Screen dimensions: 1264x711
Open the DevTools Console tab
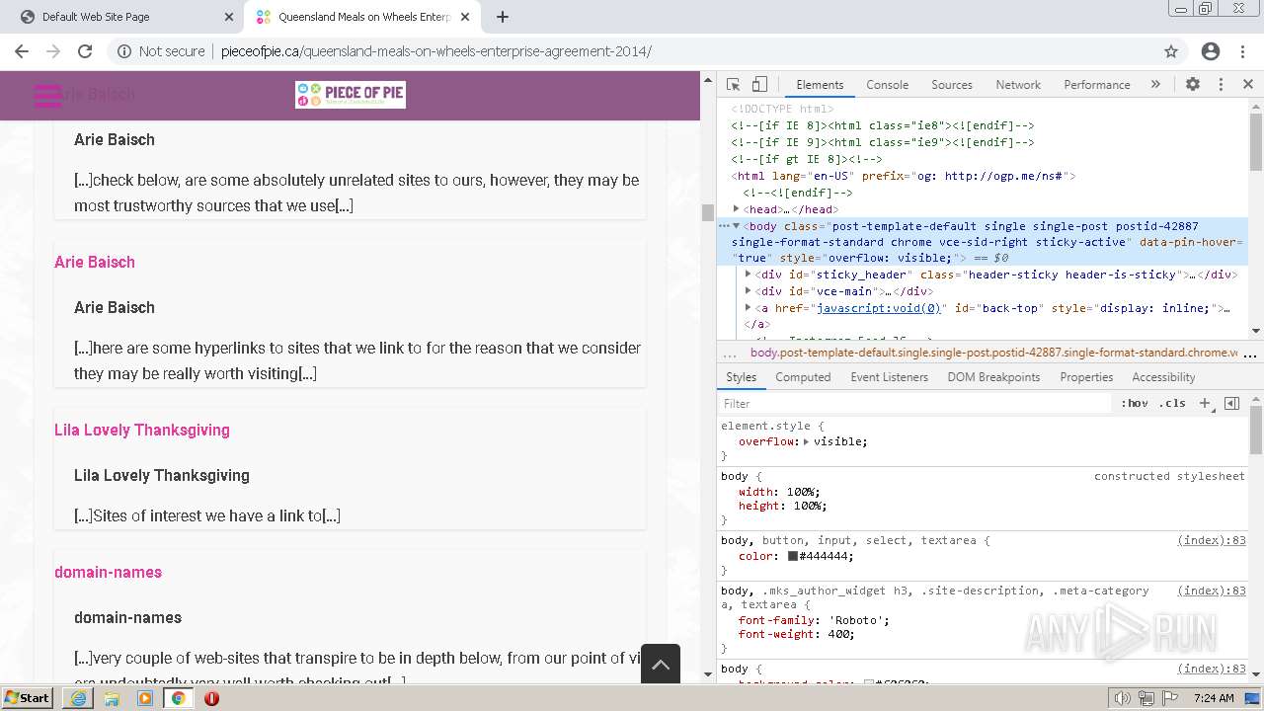pos(887,85)
